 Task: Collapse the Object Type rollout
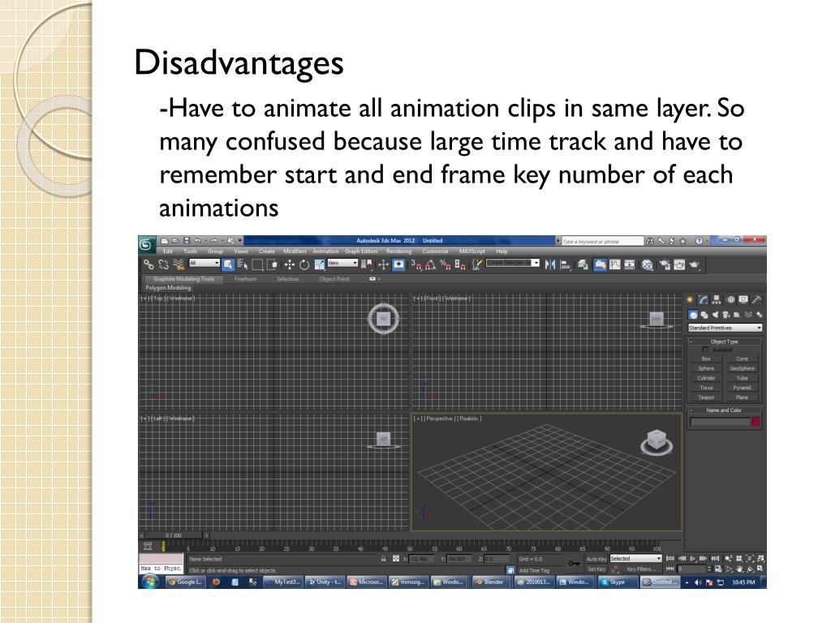725,342
